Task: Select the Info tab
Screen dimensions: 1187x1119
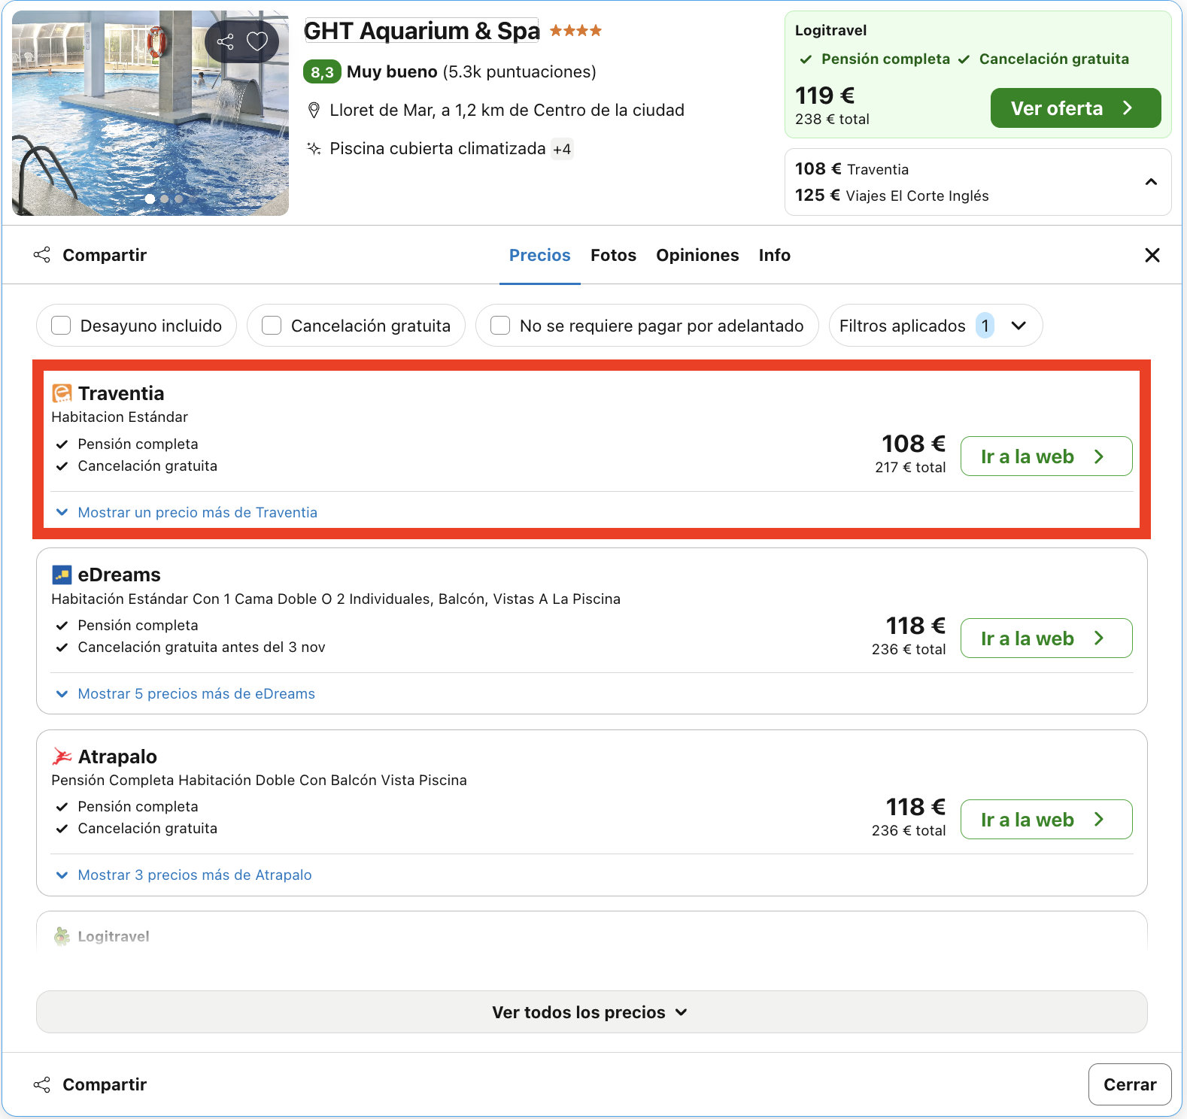Action: click(774, 256)
